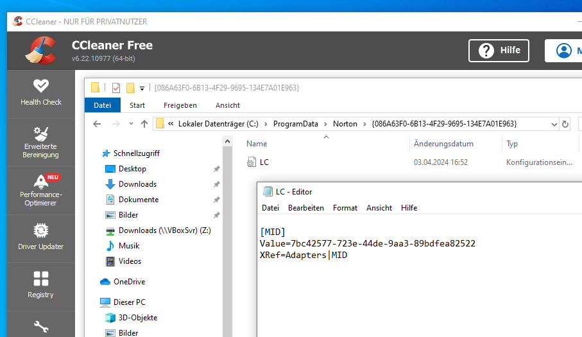Click the pin icon next to Dokumente
The width and height of the screenshot is (582, 337).
(x=217, y=200)
